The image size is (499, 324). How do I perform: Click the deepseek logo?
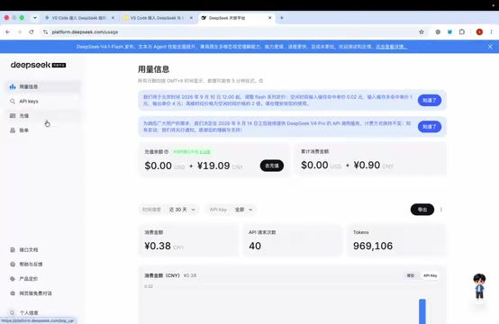coord(38,65)
